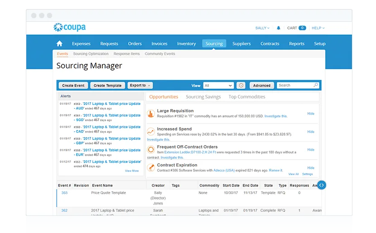Open the clock history icon button
The width and height of the screenshot is (376, 233).
pos(241,86)
